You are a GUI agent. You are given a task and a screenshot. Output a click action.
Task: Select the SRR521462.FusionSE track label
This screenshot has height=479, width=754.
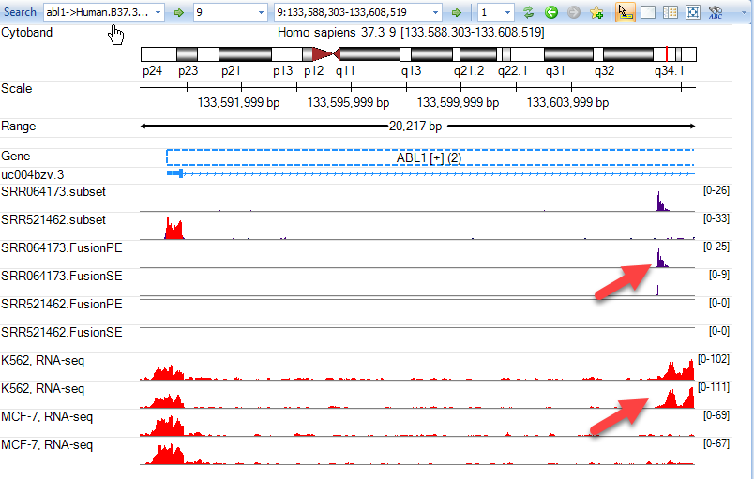[x=62, y=333]
